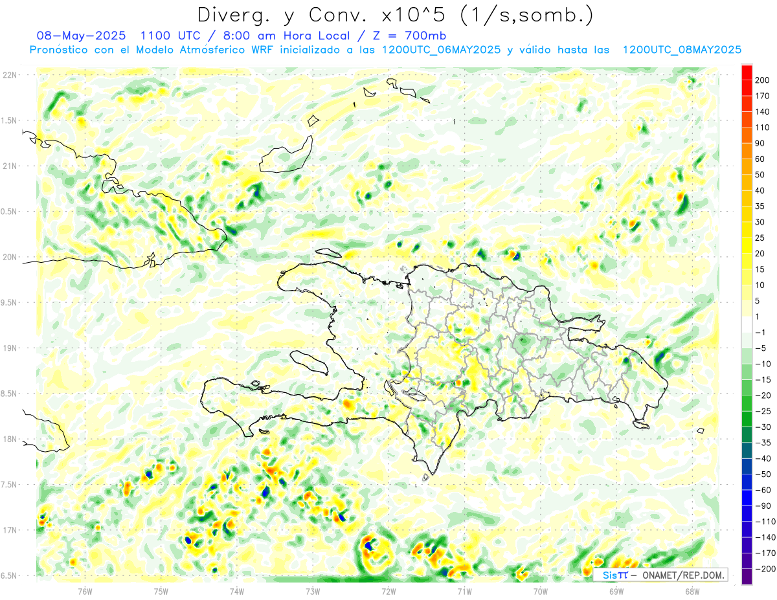Click the "70W" longitude label

click(541, 590)
